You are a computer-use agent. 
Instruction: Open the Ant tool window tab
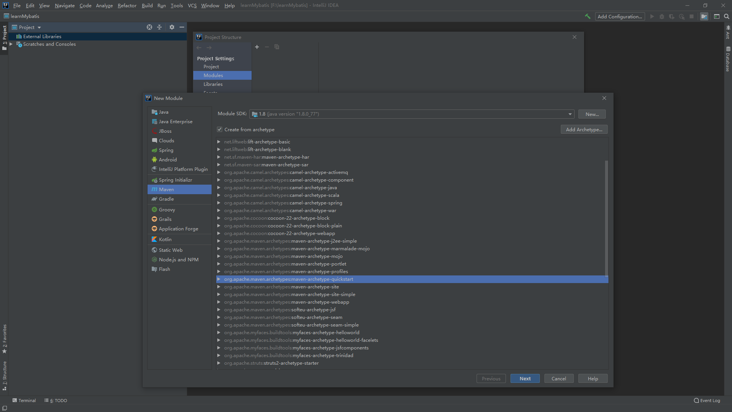pyautogui.click(x=728, y=32)
